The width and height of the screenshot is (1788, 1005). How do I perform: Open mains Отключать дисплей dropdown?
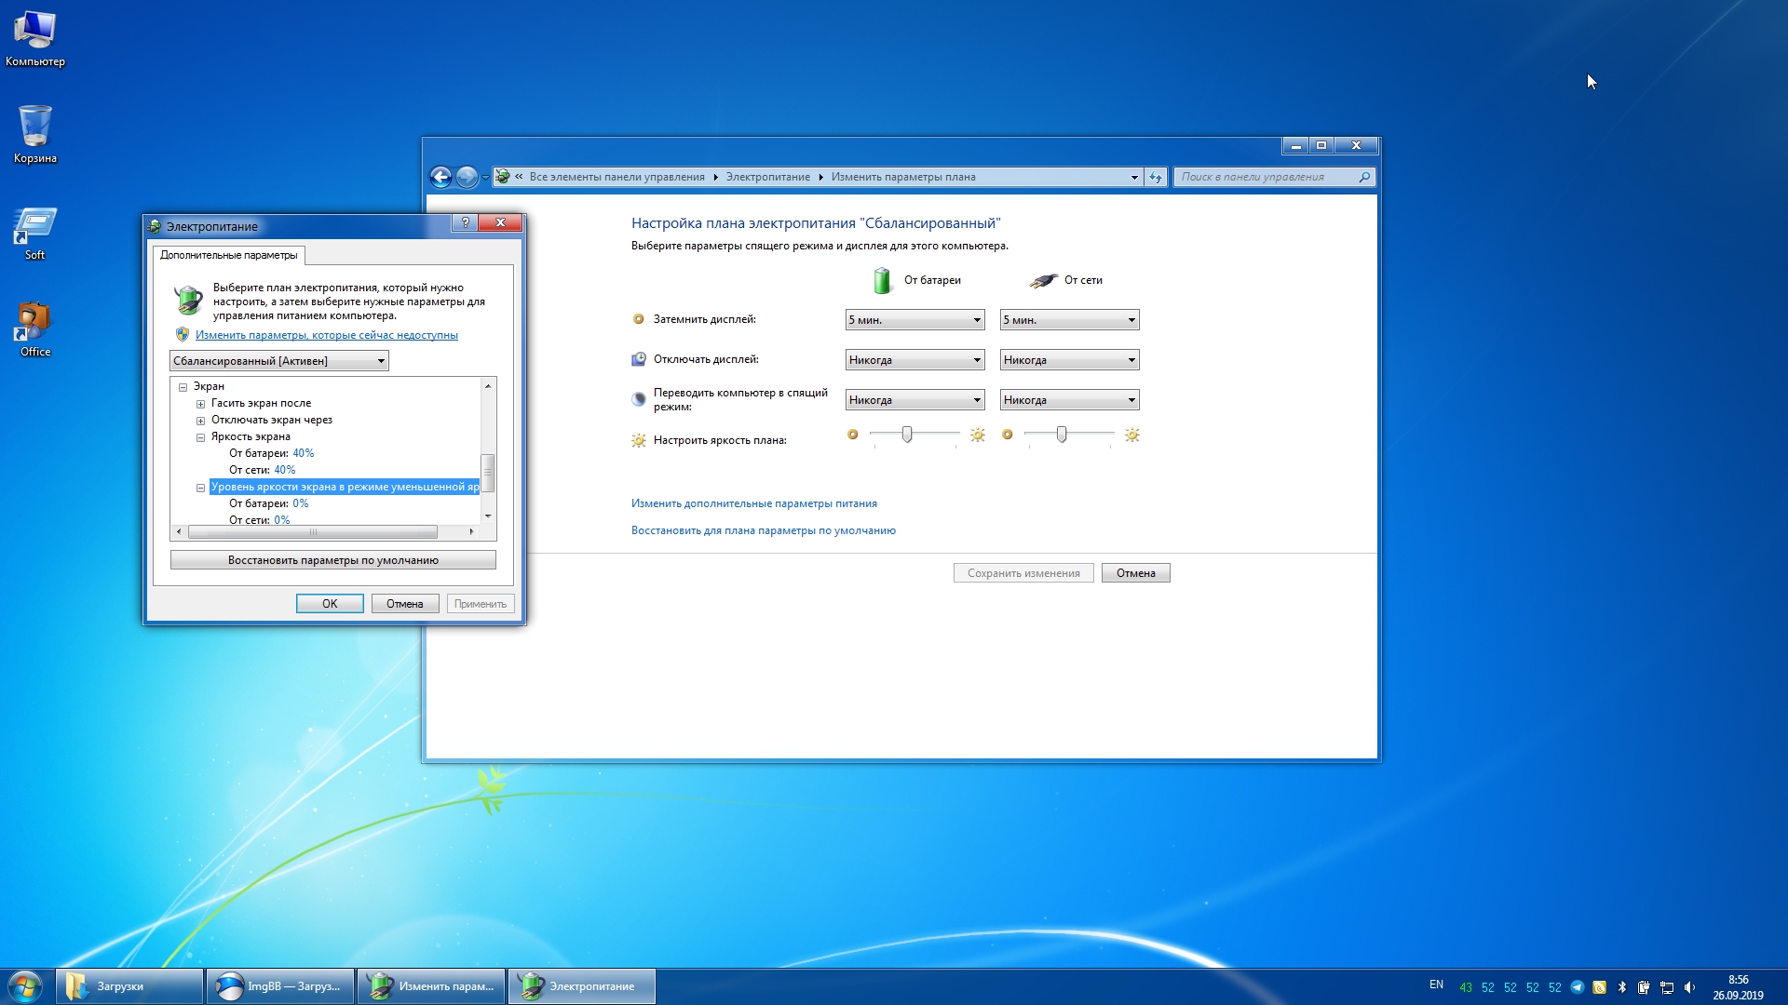(x=1069, y=360)
